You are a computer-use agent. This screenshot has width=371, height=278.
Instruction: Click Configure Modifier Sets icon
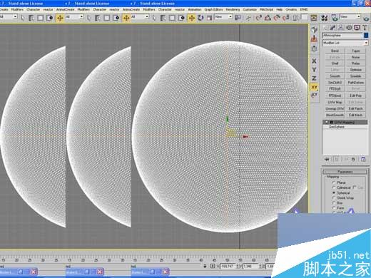tap(363, 159)
